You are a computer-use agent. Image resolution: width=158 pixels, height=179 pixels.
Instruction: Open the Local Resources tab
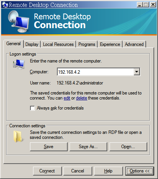pos(58,44)
